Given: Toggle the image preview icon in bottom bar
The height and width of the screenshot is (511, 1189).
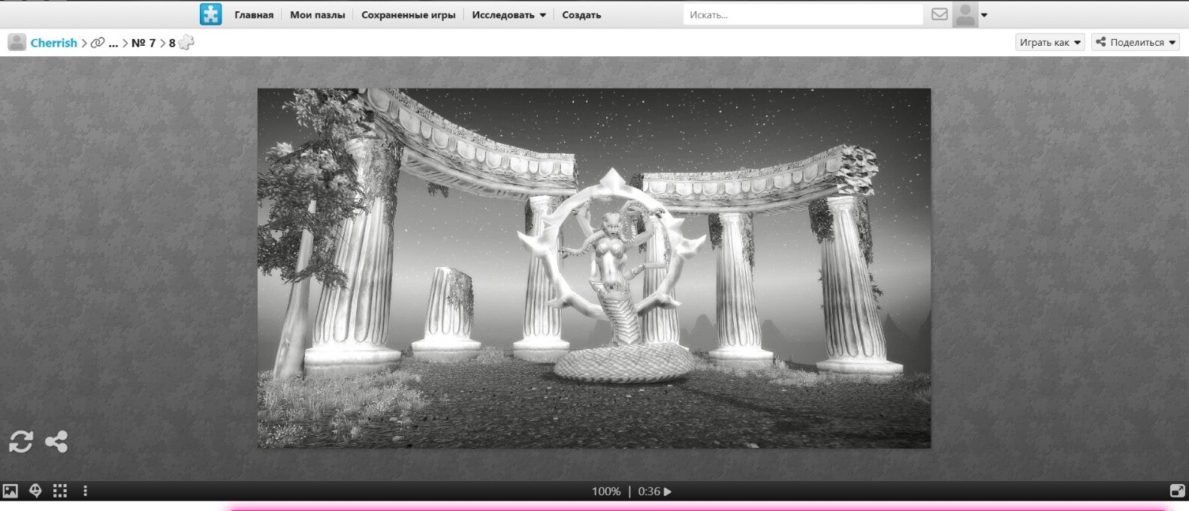Looking at the screenshot, I should tap(11, 491).
